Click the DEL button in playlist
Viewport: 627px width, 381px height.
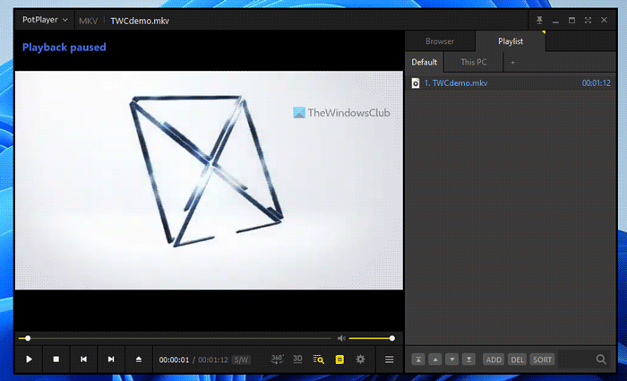[517, 359]
